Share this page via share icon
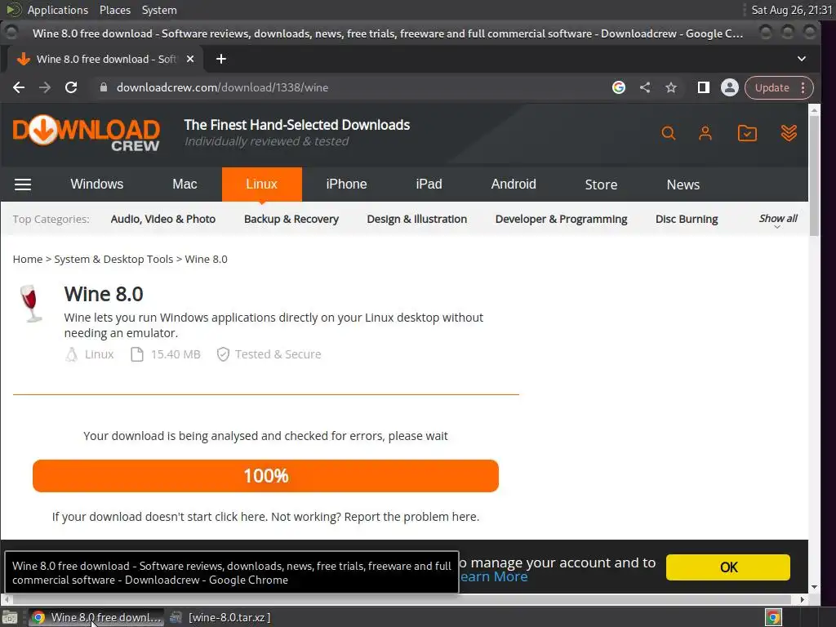This screenshot has height=627, width=836. [645, 87]
